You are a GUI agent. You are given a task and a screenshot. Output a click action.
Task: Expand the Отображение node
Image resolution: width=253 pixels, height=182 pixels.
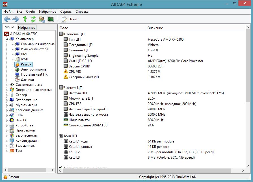coord(7,100)
